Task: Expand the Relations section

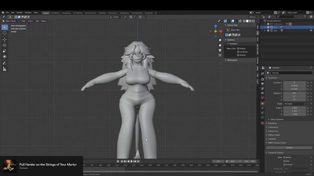Action: [272, 123]
